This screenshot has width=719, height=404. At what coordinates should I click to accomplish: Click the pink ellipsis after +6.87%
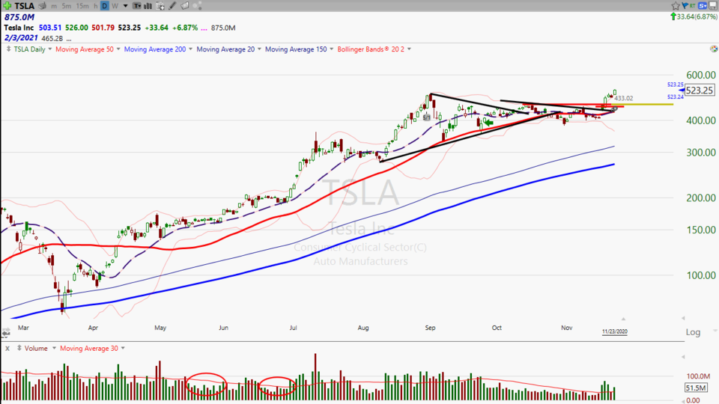coord(204,28)
